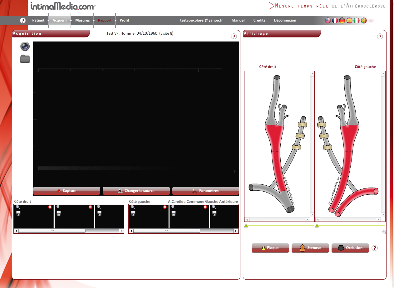Save the first Côté droit thumbnail (floppy icon)

click(18, 213)
